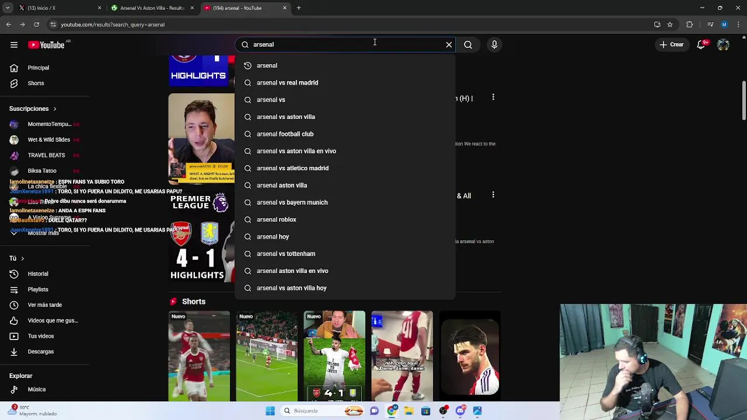Open the Short with the bearded player close-up

tap(470, 356)
